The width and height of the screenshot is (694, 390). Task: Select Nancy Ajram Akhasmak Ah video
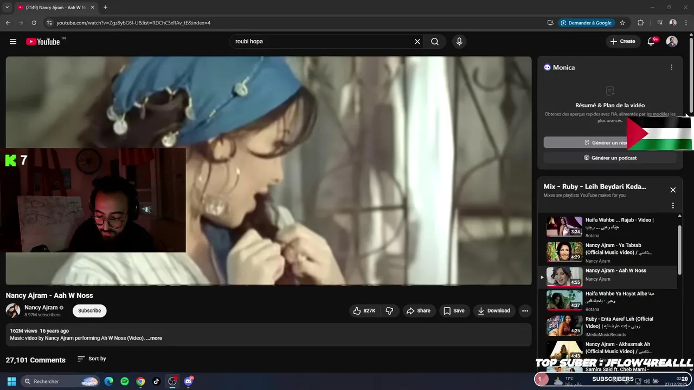606,351
